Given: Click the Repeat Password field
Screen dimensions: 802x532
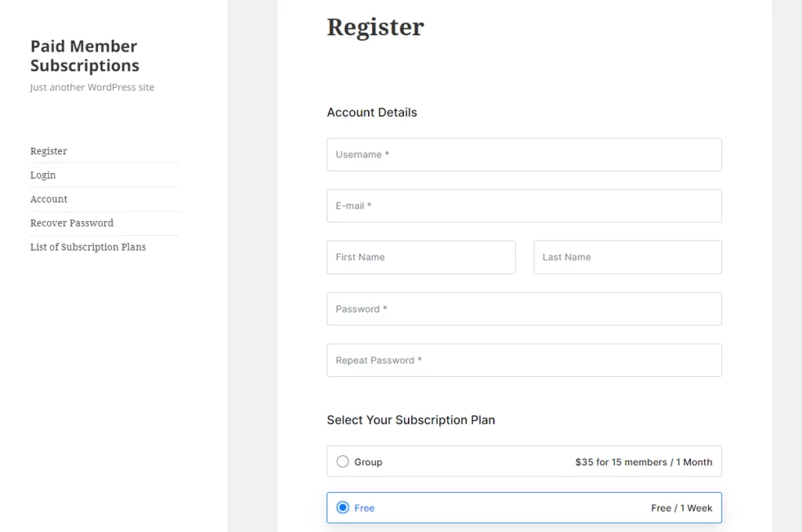Looking at the screenshot, I should pyautogui.click(x=524, y=360).
